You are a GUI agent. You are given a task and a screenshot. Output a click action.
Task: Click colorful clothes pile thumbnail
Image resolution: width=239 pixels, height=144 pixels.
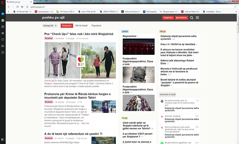(x=139, y=103)
